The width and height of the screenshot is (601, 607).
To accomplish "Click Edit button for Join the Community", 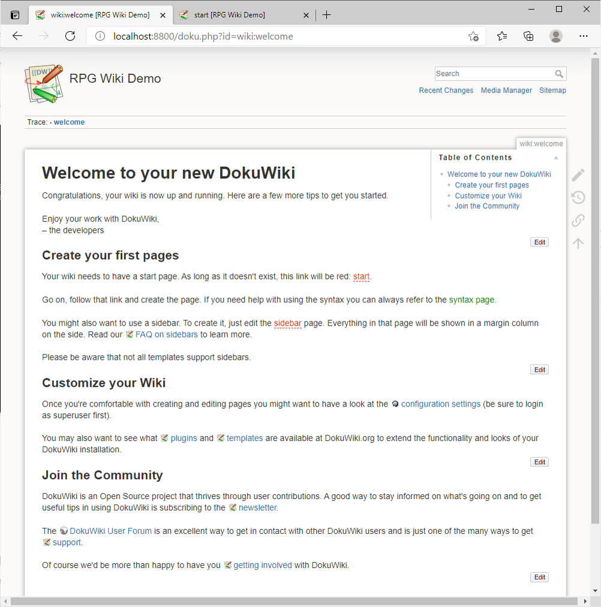I will click(539, 577).
